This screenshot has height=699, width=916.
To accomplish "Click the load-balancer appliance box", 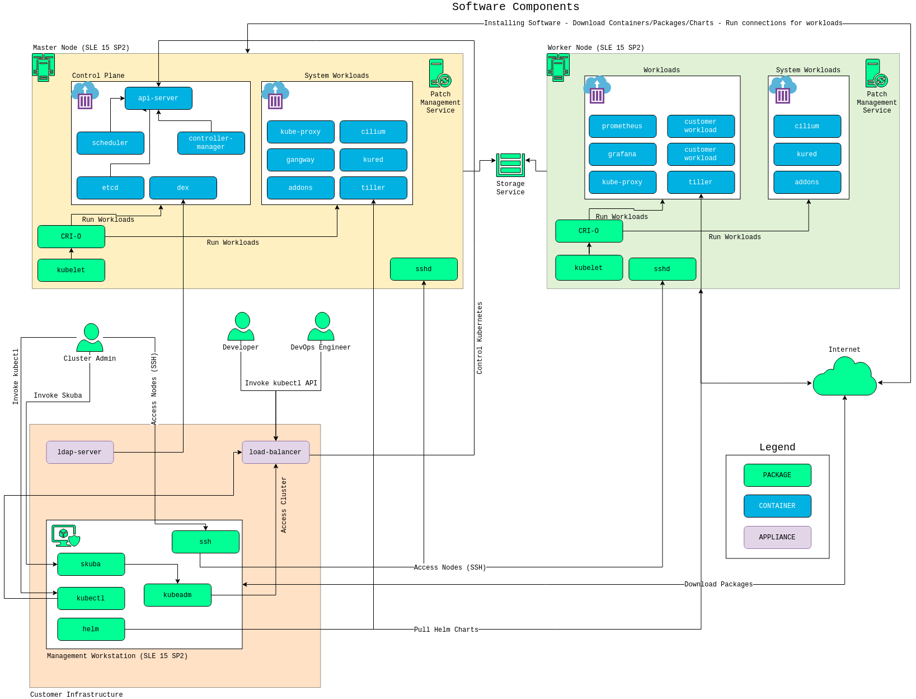I will click(275, 453).
